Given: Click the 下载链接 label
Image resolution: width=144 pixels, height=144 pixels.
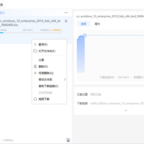Looking at the screenshot, I should 82,104.
